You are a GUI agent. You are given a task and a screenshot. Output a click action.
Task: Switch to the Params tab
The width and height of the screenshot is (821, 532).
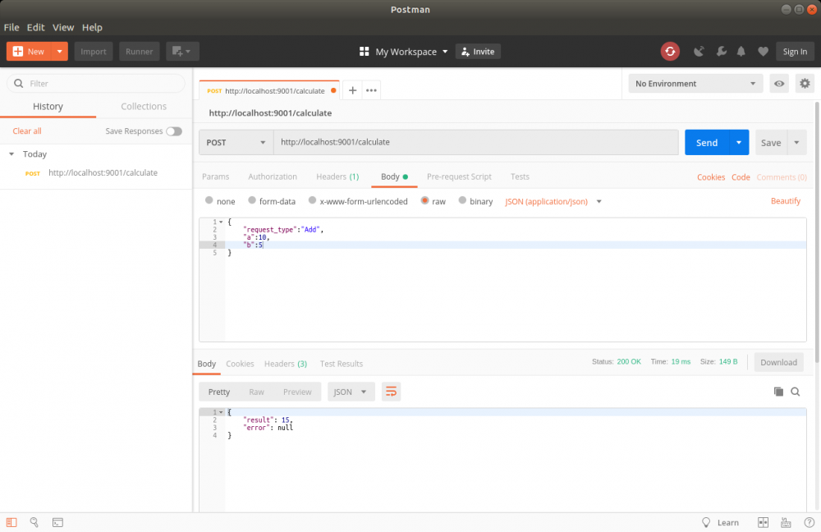point(216,177)
